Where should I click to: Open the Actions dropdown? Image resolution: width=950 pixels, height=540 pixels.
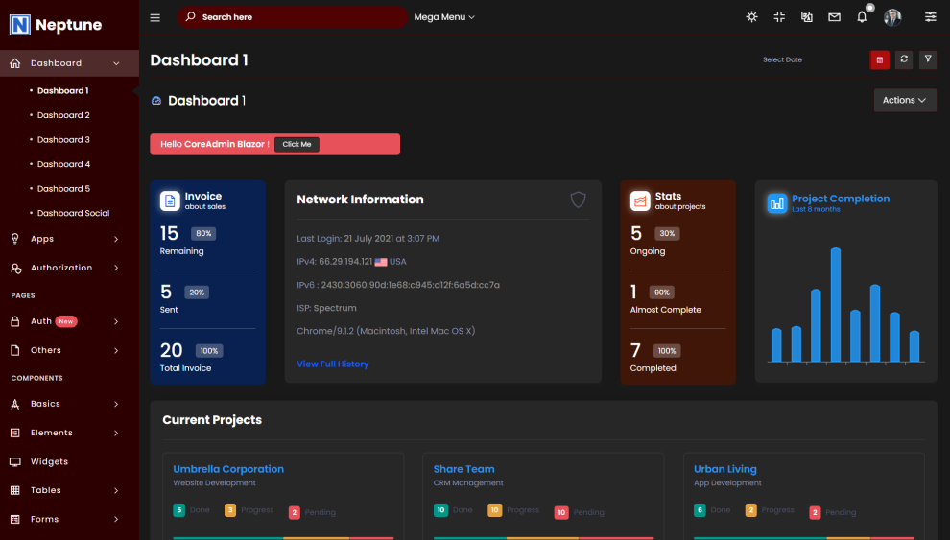tap(904, 100)
